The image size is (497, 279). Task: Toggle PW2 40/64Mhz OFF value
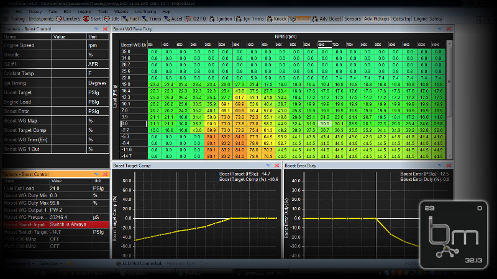click(x=70, y=246)
